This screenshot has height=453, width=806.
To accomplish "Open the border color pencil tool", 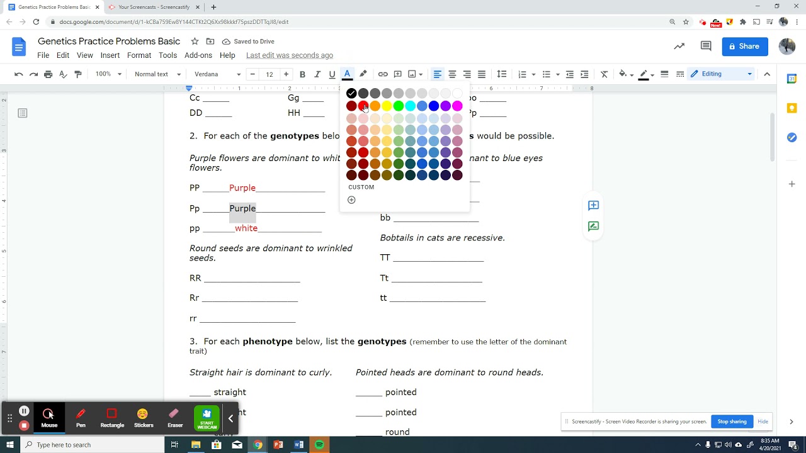I will pos(644,74).
